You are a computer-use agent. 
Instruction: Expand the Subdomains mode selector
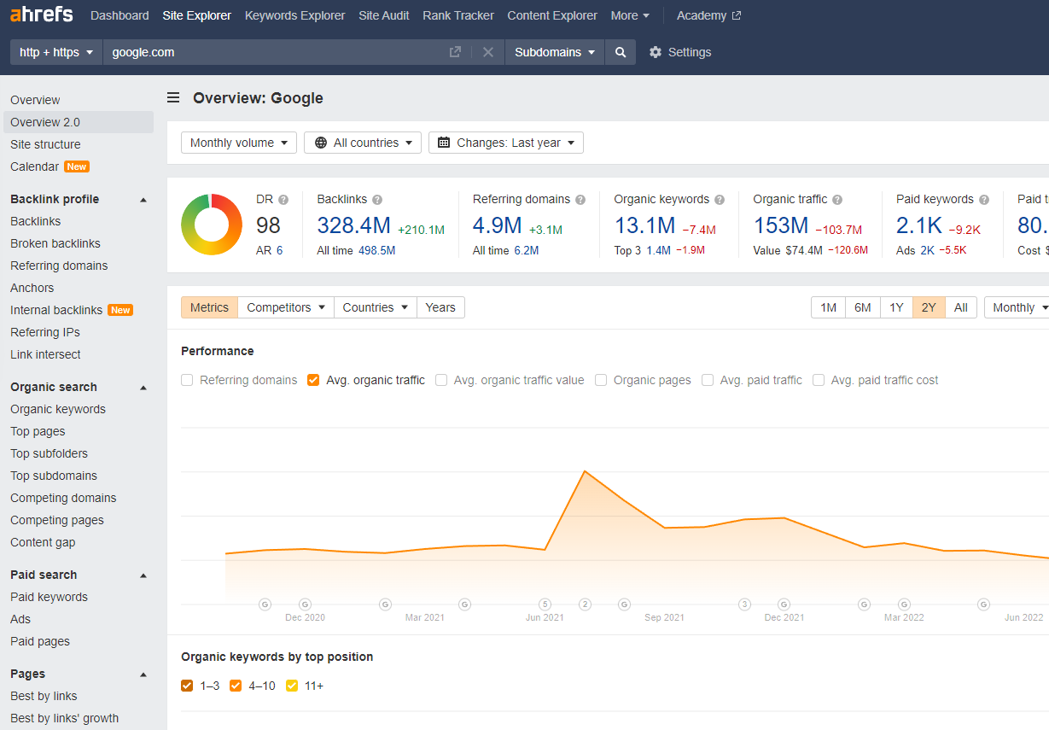(554, 52)
